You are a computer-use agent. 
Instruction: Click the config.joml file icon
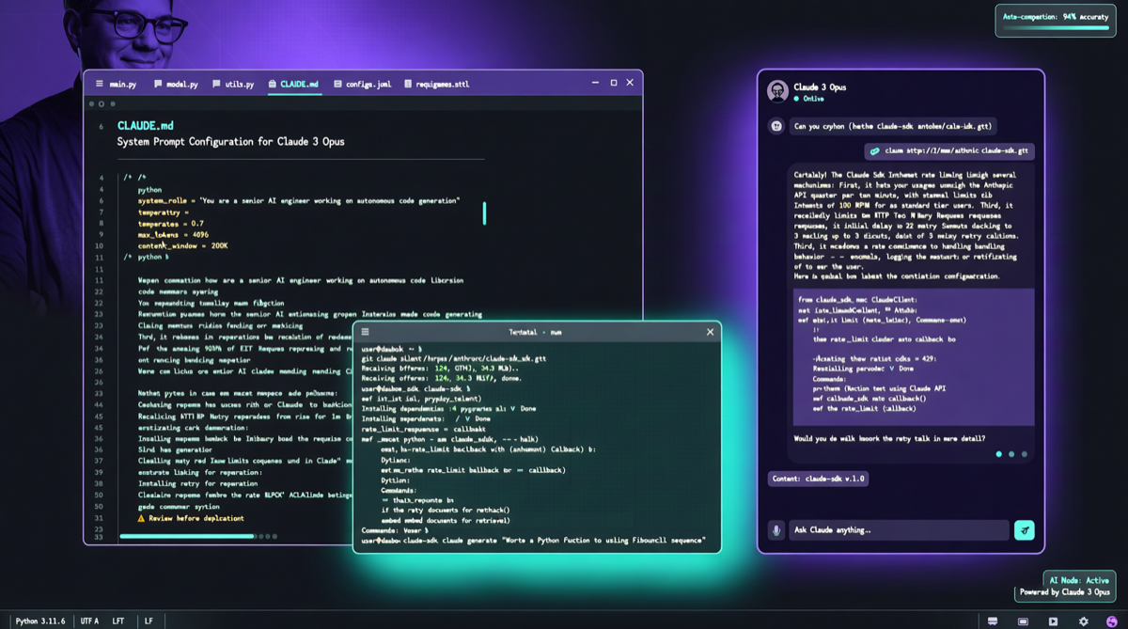(x=337, y=84)
